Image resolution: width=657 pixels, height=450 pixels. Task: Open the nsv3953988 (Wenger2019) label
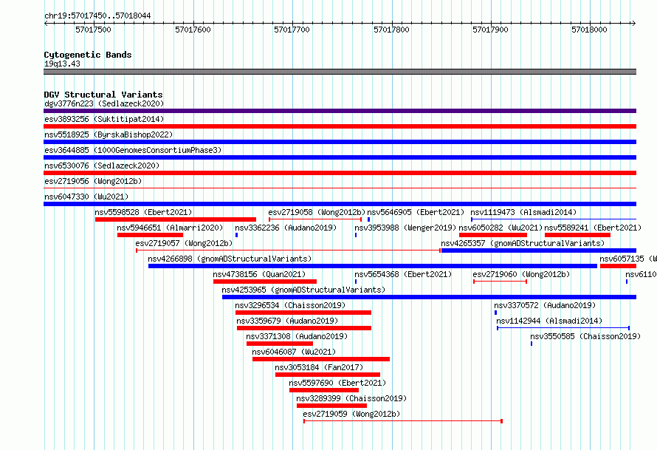click(405, 228)
